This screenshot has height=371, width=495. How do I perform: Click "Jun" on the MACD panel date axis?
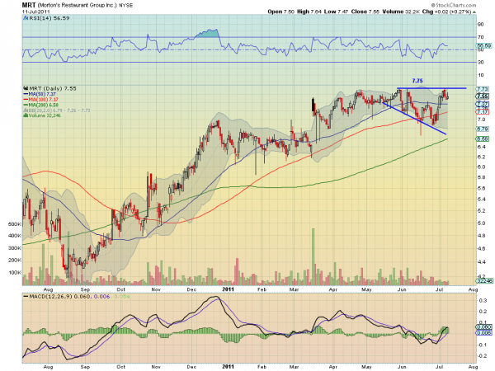[x=402, y=367]
